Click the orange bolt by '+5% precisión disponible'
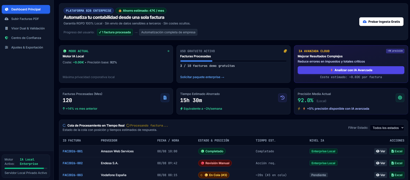The width and height of the screenshot is (410, 180). (304, 109)
